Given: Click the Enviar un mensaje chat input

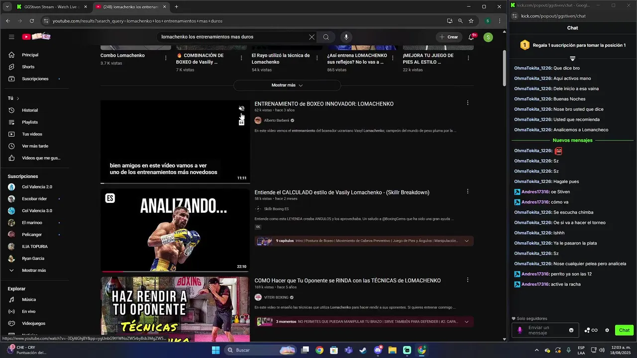Looking at the screenshot, I should coord(546,330).
